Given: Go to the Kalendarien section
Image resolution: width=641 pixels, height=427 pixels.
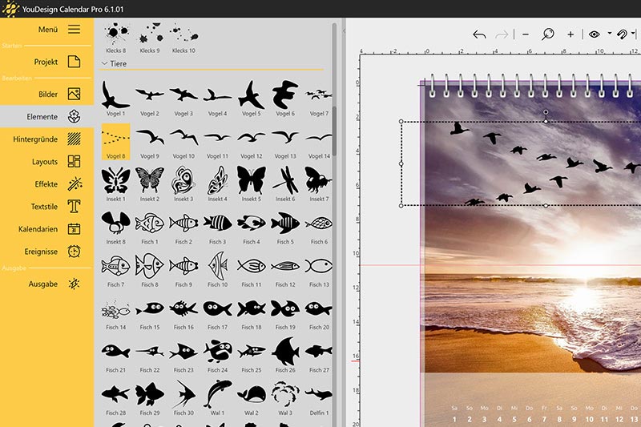Looking at the screenshot, I should point(46,229).
